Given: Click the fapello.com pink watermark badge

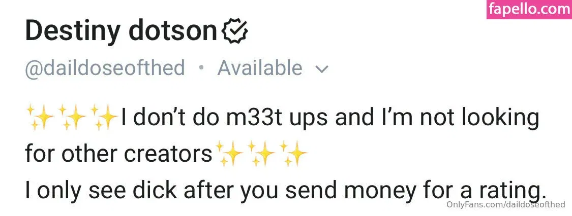Looking at the screenshot, I should pyautogui.click(x=529, y=9).
